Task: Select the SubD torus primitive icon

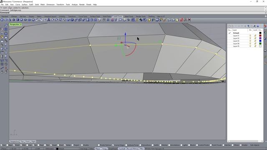Action: [29, 20]
